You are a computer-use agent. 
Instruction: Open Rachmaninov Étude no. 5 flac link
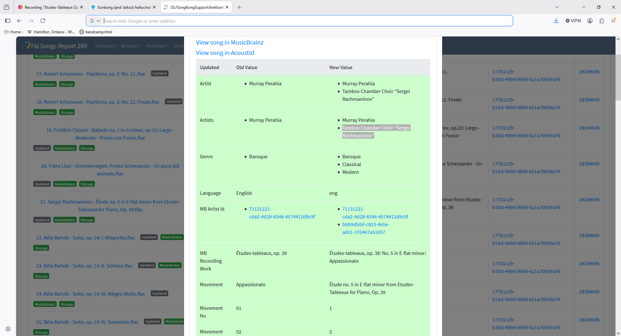point(110,205)
